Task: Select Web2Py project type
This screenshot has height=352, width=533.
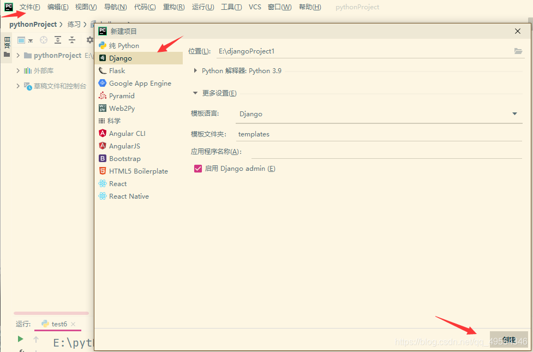Action: coord(139,109)
